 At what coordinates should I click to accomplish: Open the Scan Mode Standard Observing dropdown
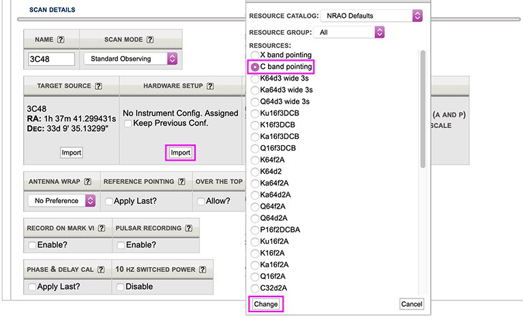[130, 59]
